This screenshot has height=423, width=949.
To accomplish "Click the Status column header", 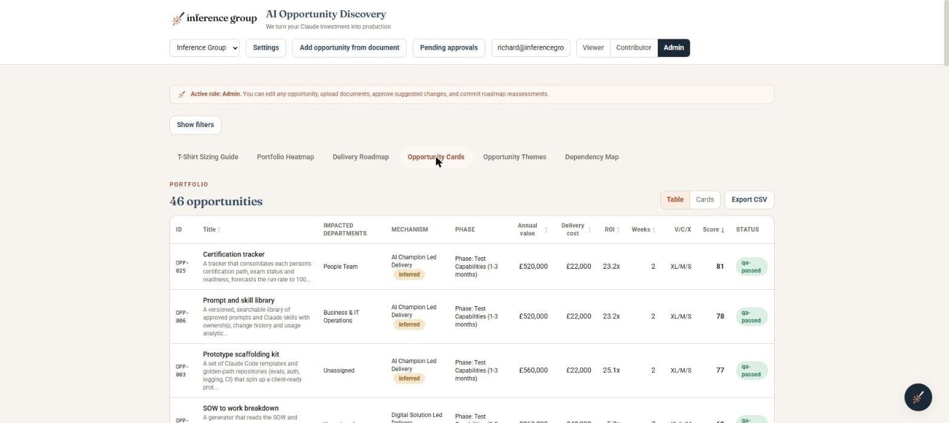I will click(x=747, y=230).
